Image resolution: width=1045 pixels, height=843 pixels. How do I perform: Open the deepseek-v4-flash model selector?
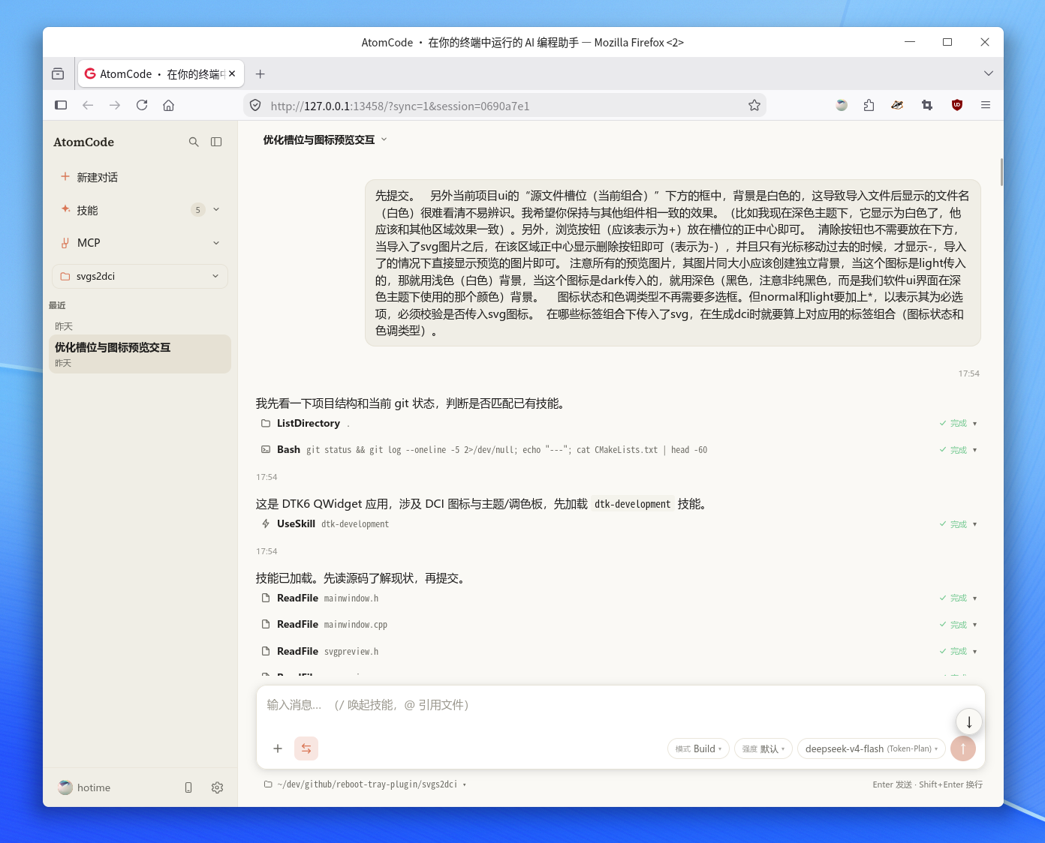point(872,748)
